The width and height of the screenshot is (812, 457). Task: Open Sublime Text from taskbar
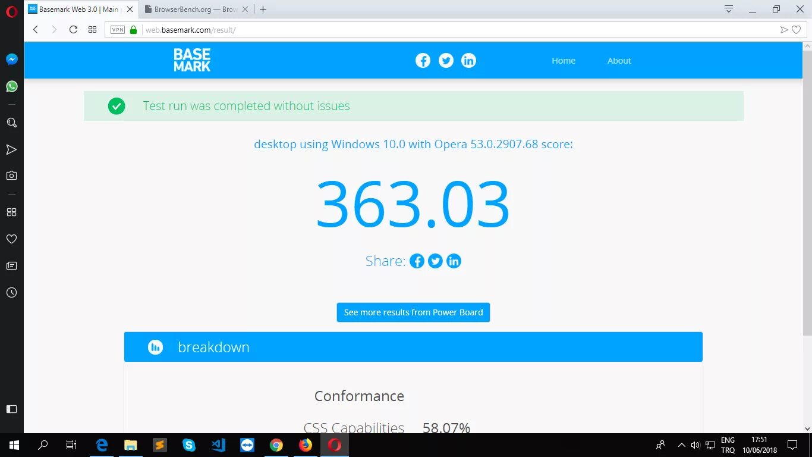[x=159, y=445]
